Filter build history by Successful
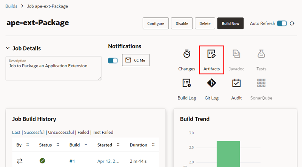Screen dimensions: 302x167 (x=34, y=132)
